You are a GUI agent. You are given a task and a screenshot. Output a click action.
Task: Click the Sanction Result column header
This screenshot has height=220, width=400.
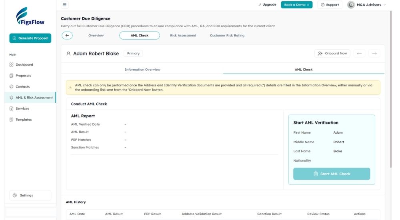(x=269, y=214)
